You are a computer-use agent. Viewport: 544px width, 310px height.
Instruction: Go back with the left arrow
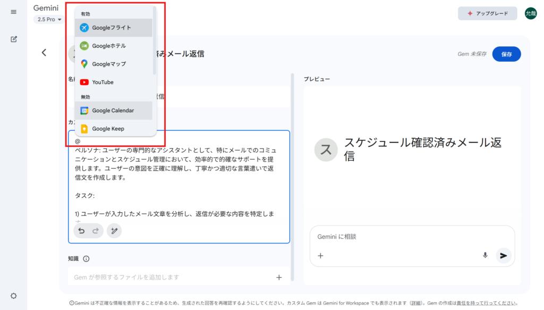pos(44,53)
